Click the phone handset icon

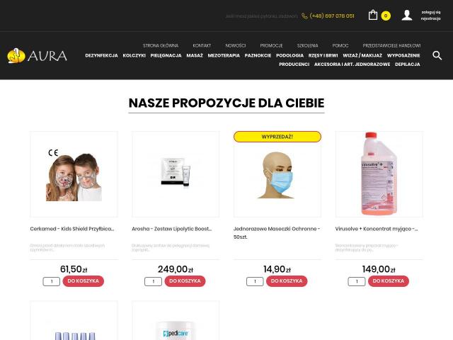pos(304,16)
